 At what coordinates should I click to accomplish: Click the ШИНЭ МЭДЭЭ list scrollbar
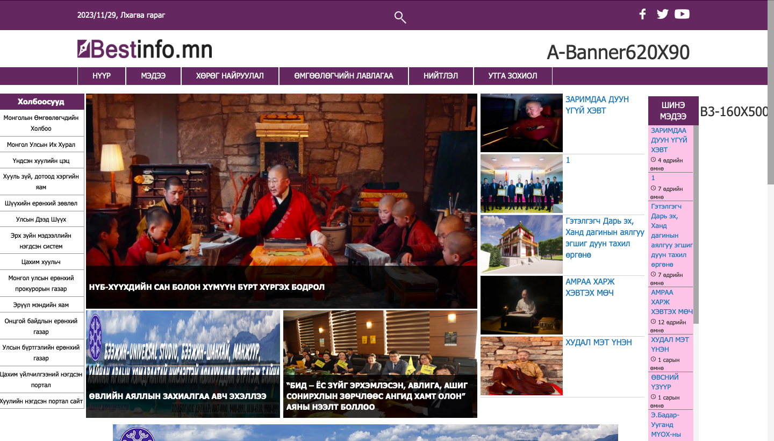pos(696,226)
